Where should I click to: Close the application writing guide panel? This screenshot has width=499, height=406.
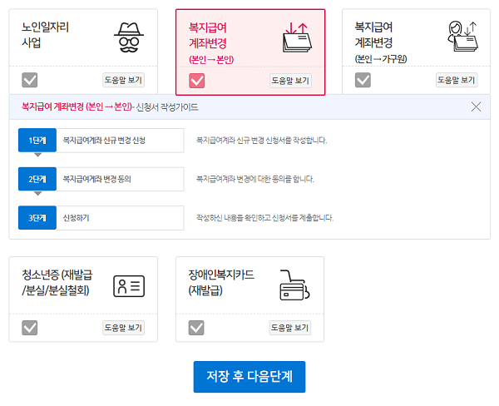pos(476,106)
